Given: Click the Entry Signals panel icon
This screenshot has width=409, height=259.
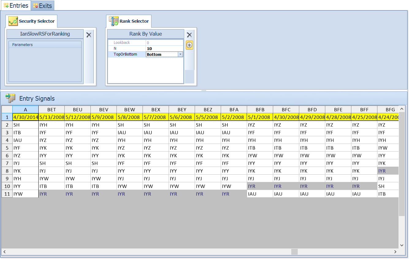Looking at the screenshot, I should [x=10, y=98].
